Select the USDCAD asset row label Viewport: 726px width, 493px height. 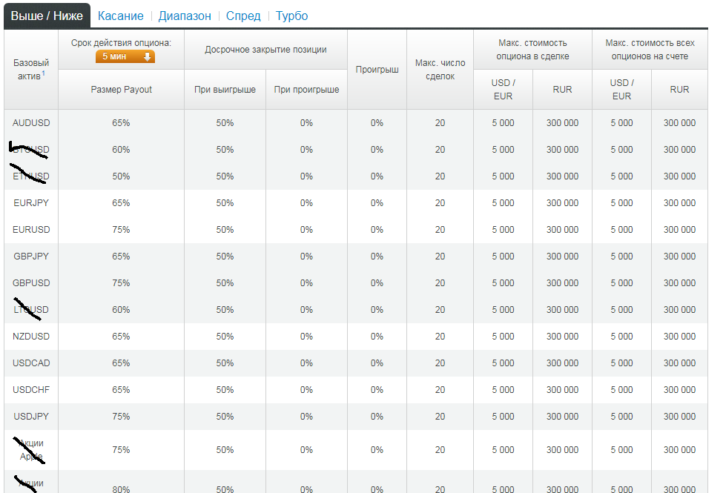pyautogui.click(x=31, y=363)
